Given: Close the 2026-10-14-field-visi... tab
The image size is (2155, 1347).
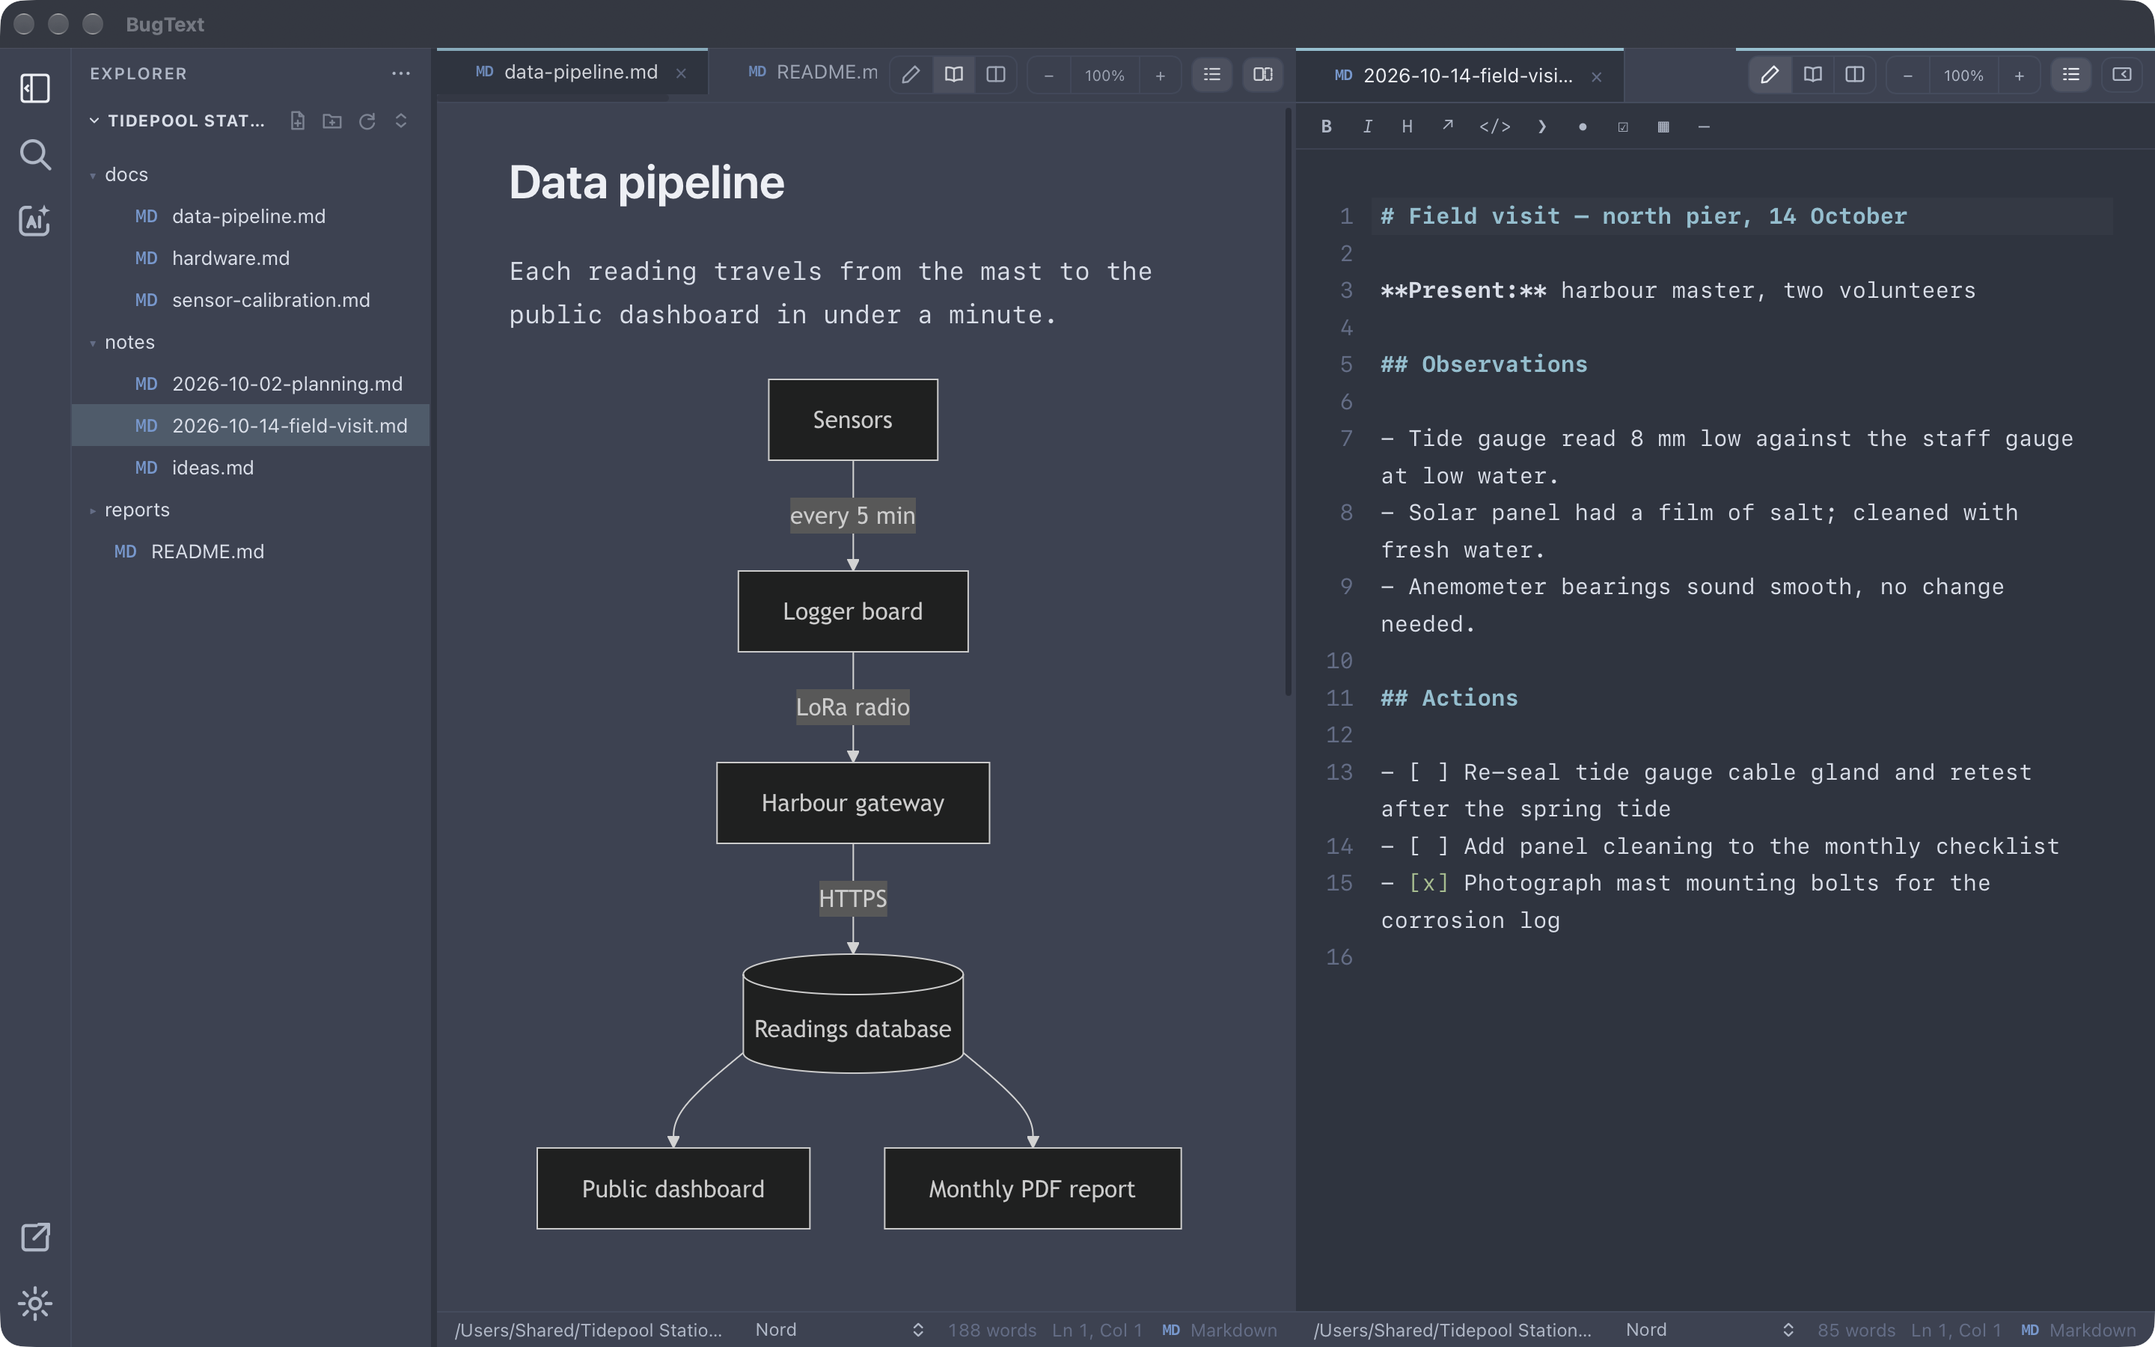Looking at the screenshot, I should tap(1597, 76).
